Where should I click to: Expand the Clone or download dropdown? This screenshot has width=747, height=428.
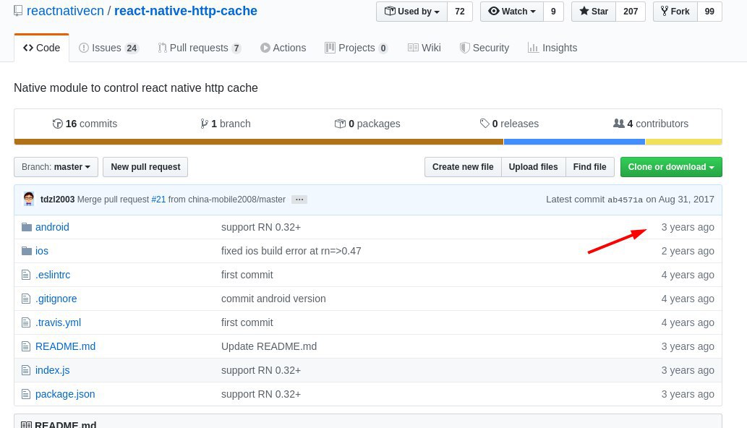671,167
